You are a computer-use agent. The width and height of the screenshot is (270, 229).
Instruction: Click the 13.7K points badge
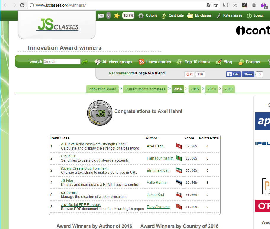128,15
